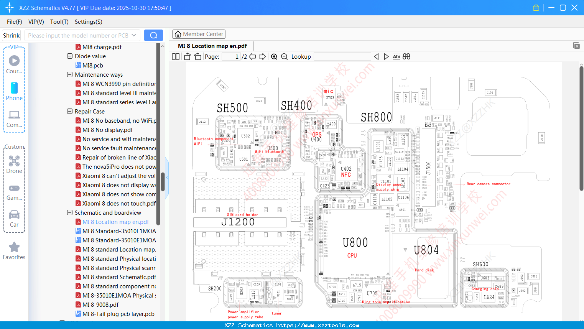
Task: Click the Shrink button
Action: tap(11, 35)
